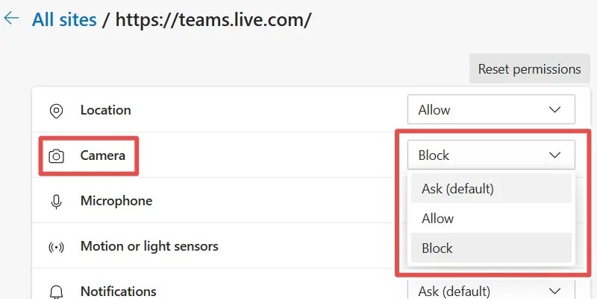Click the Camera icon
This screenshot has width=597, height=299.
[56, 156]
